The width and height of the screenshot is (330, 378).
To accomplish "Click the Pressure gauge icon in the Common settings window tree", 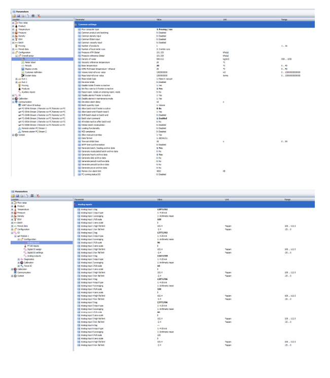I will point(16,33).
